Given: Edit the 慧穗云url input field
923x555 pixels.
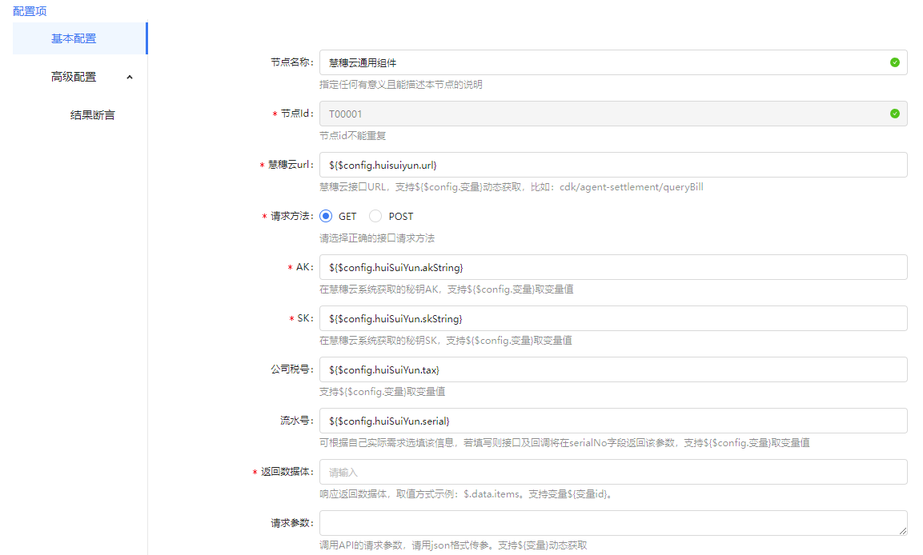Looking at the screenshot, I should [x=612, y=165].
